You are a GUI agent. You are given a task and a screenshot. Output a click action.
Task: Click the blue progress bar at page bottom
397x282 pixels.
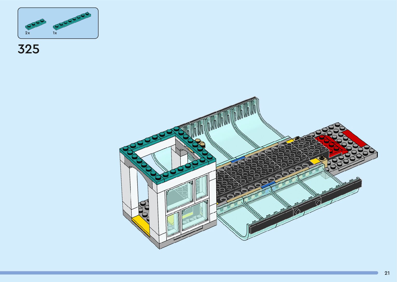pyautogui.click(x=189, y=273)
